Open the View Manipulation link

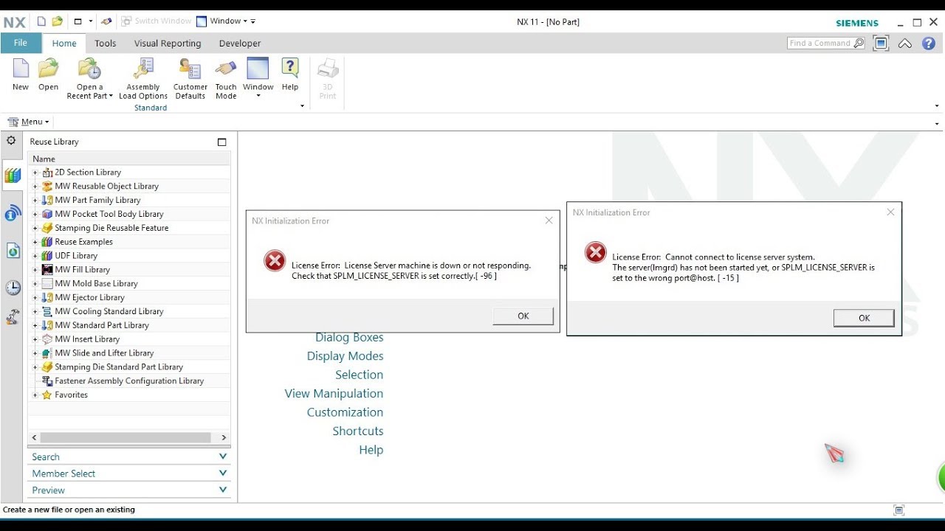click(334, 394)
